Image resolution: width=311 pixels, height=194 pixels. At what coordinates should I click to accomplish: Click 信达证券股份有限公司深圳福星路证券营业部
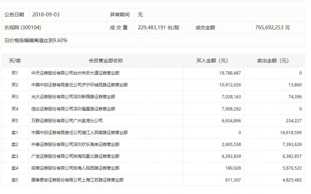click(x=73, y=109)
